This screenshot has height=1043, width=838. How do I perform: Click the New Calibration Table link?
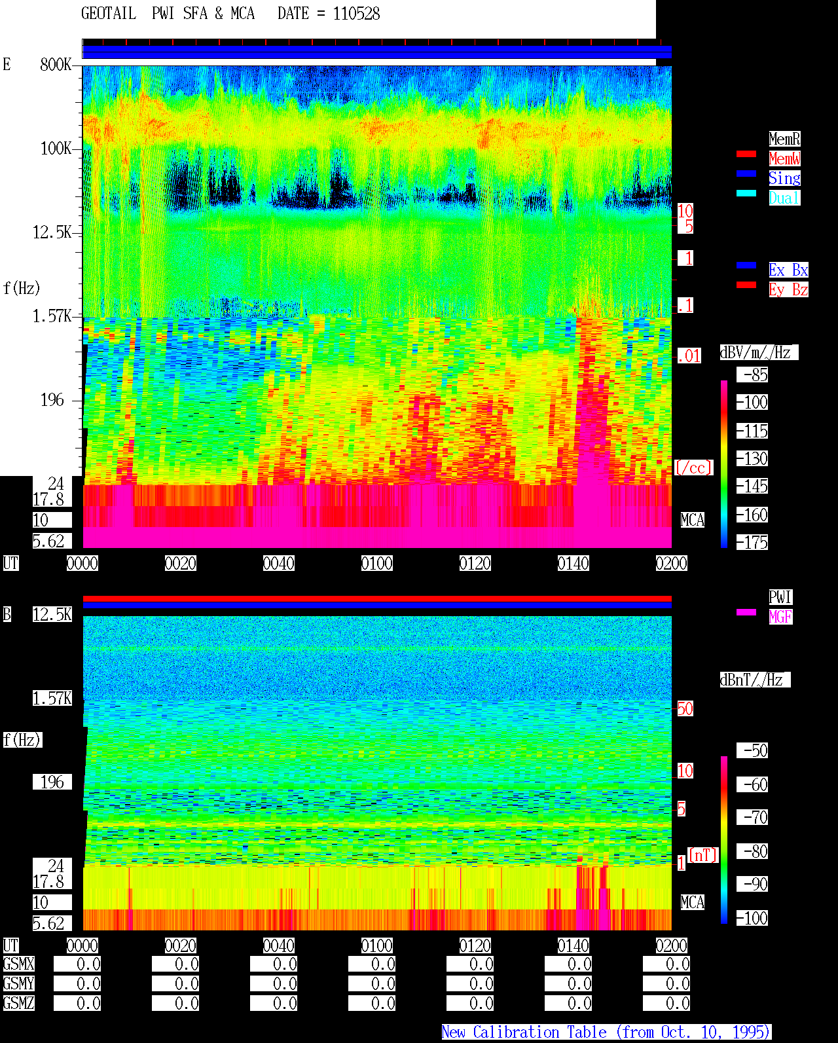coord(606,1032)
